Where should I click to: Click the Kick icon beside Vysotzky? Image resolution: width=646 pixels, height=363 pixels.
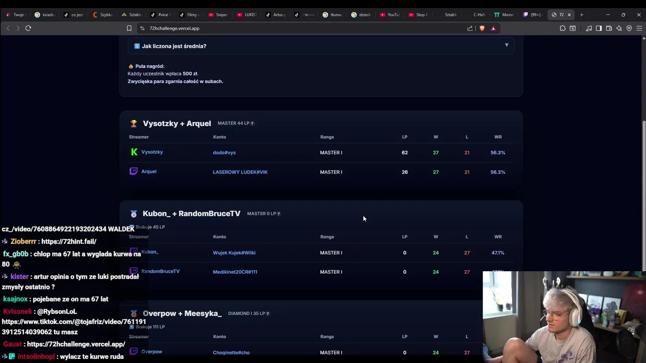(134, 152)
